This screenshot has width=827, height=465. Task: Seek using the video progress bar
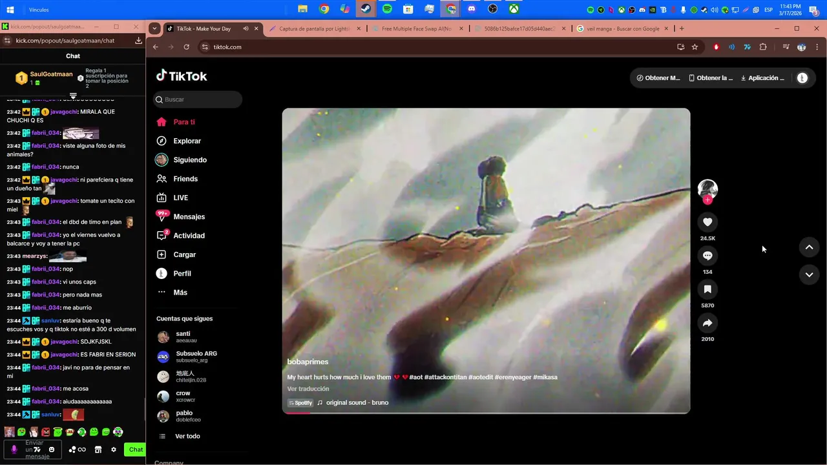click(x=486, y=412)
